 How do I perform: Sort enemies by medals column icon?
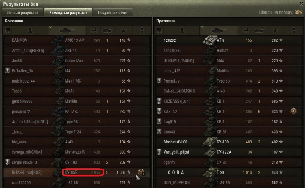(x=294, y=30)
